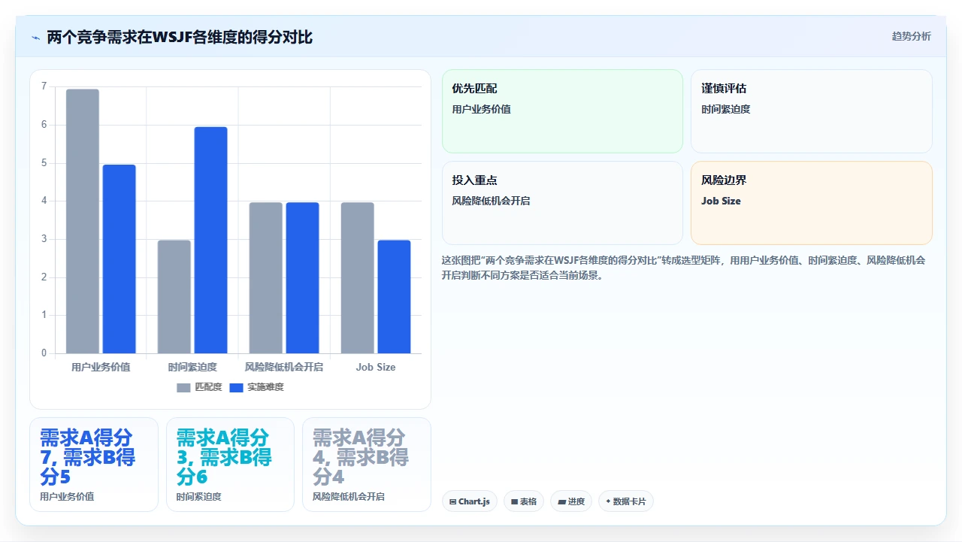Click the chart title 两个竞争需求在WSJF各维度的得分对比

click(x=180, y=37)
